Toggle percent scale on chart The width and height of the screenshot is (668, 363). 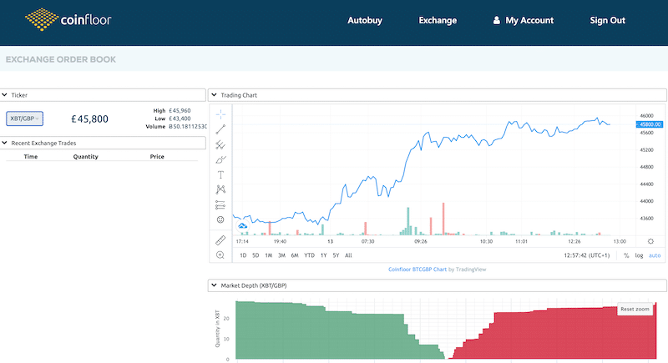tap(626, 255)
